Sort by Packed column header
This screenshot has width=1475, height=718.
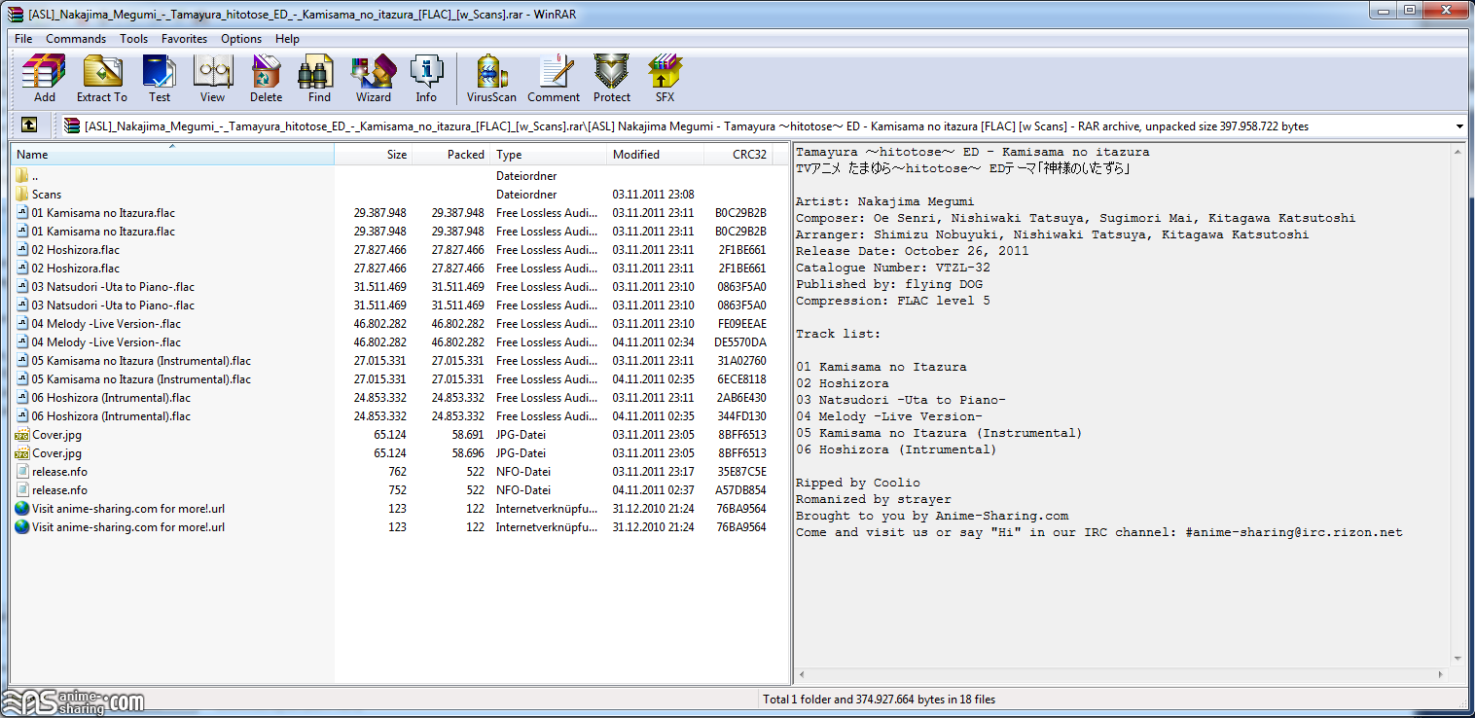click(451, 155)
